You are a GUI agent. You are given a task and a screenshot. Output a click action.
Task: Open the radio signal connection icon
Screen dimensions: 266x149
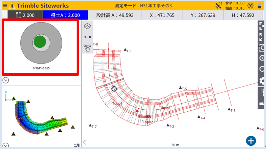(x=250, y=5)
